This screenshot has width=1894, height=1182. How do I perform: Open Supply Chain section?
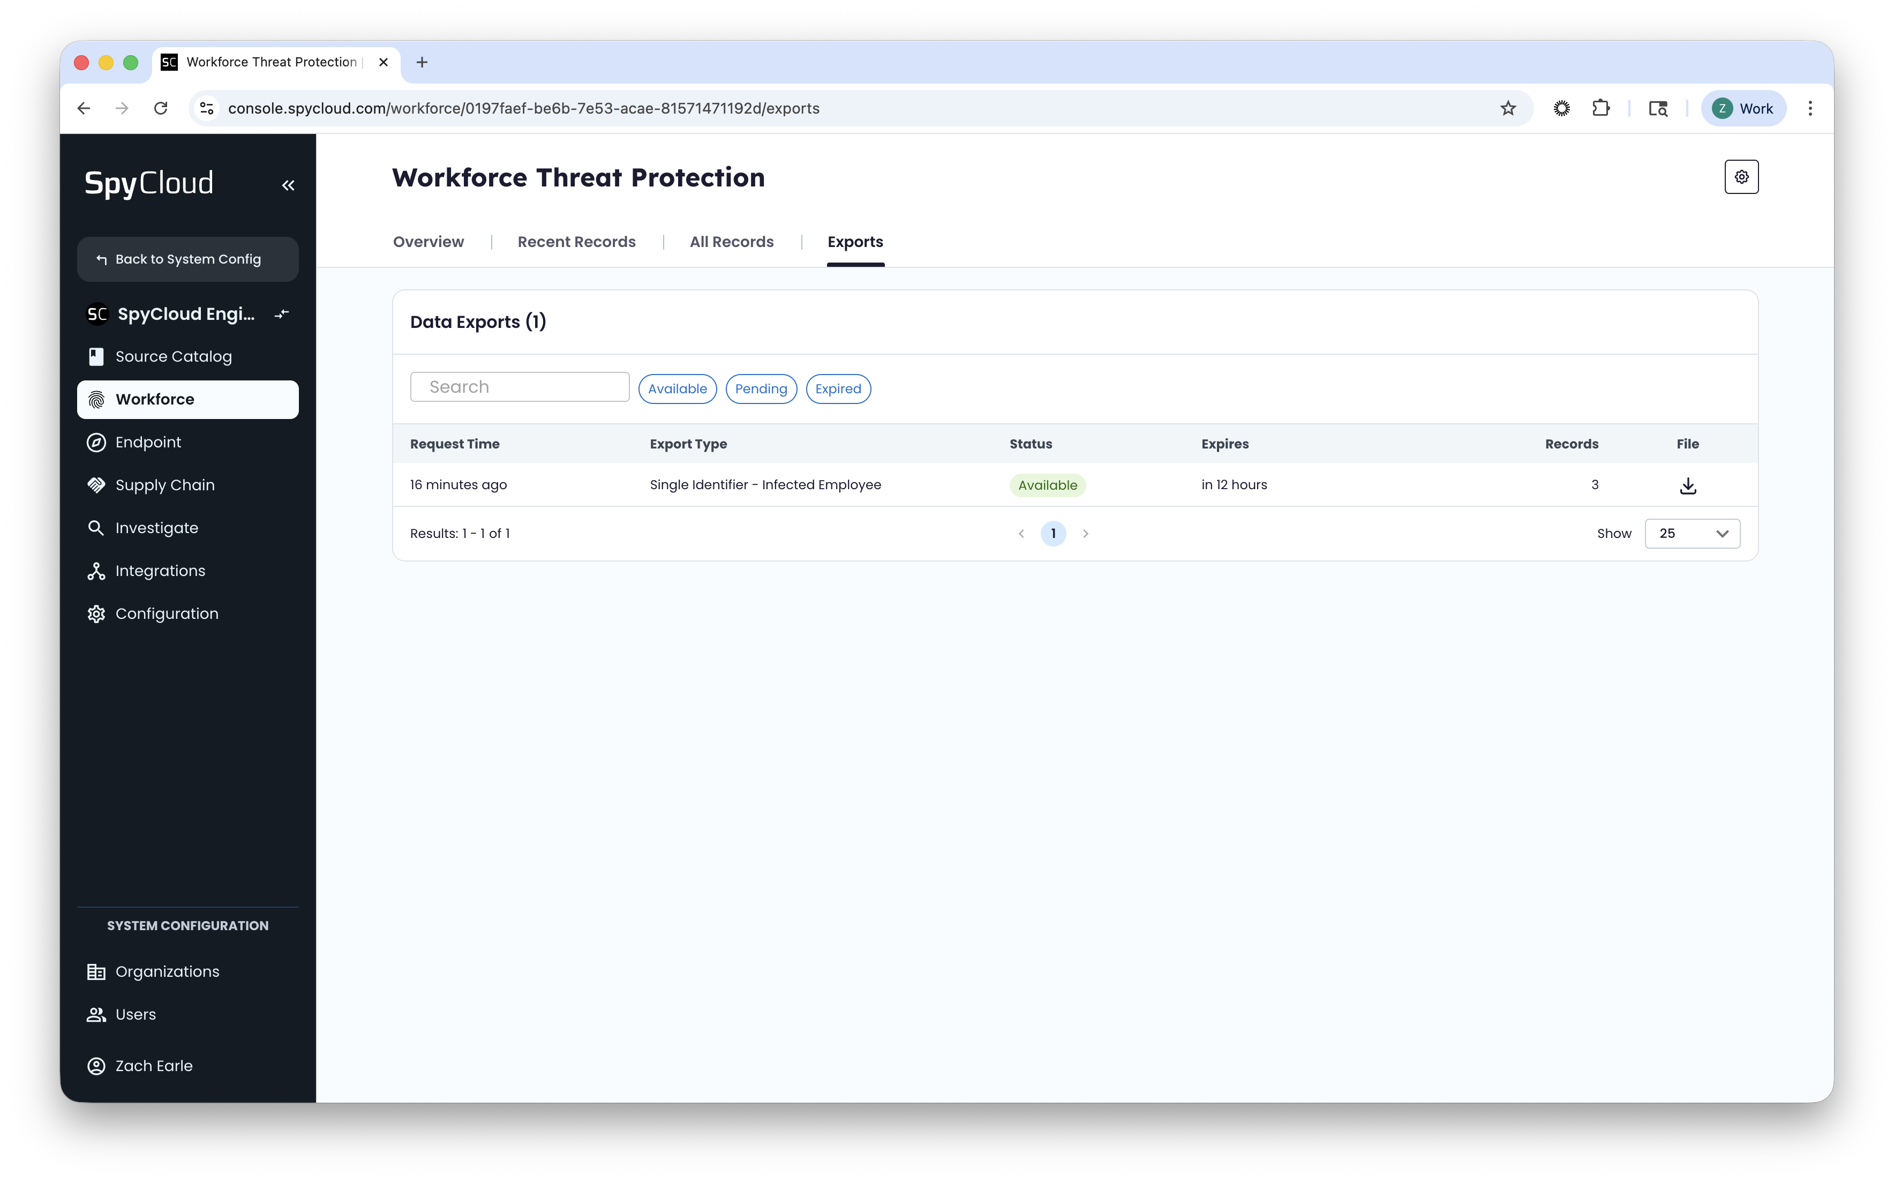(164, 485)
